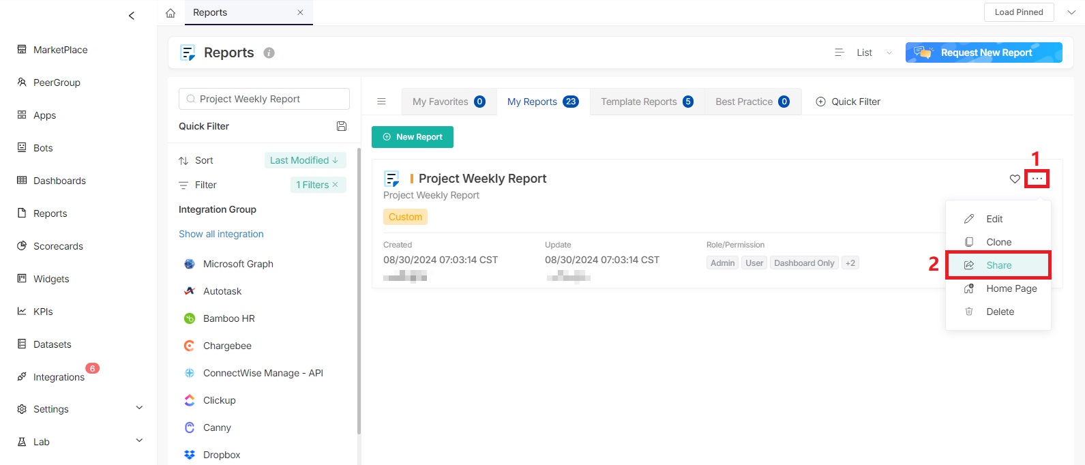This screenshot has height=465, width=1085.
Task: Open the three-dot menu on report card
Action: click(1037, 179)
